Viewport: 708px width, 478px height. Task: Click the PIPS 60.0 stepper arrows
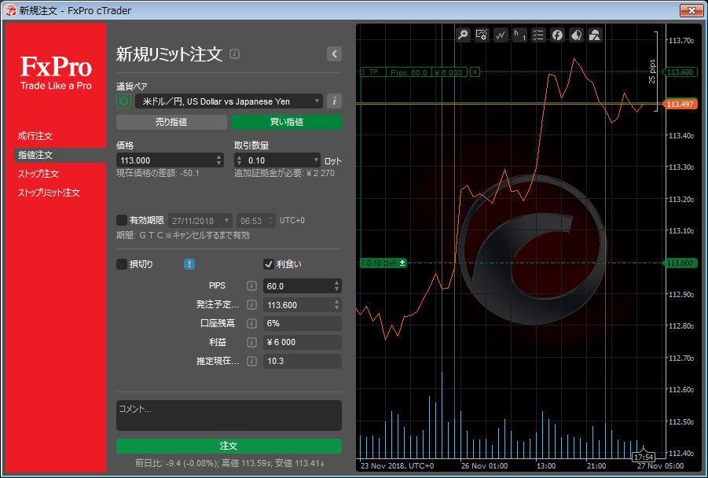337,286
